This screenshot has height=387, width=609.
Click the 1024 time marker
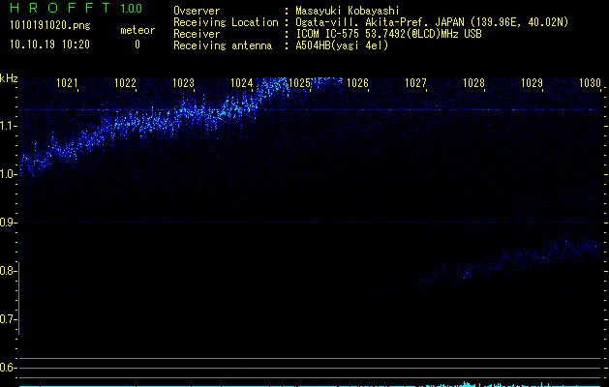click(241, 82)
